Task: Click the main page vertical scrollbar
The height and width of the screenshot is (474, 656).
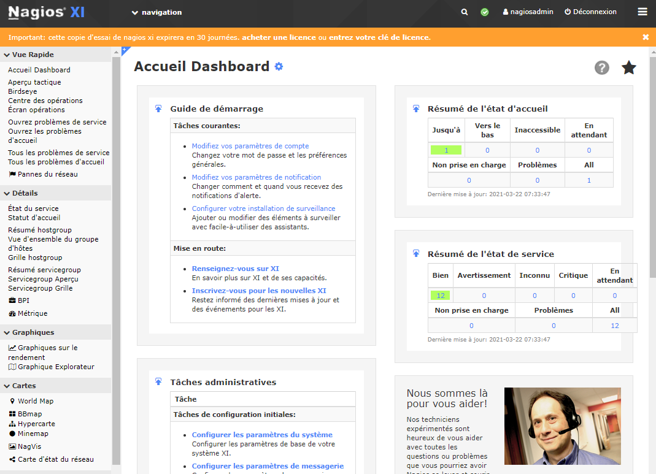Action: point(652,184)
